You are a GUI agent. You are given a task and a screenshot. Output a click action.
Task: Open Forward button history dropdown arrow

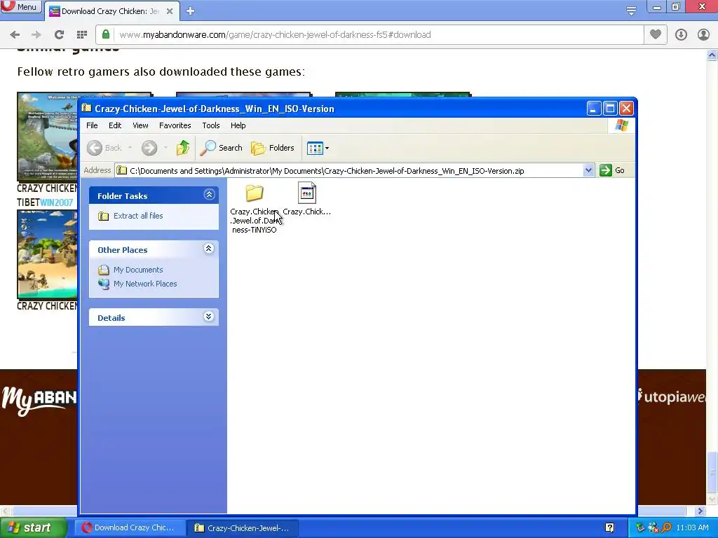(165, 148)
